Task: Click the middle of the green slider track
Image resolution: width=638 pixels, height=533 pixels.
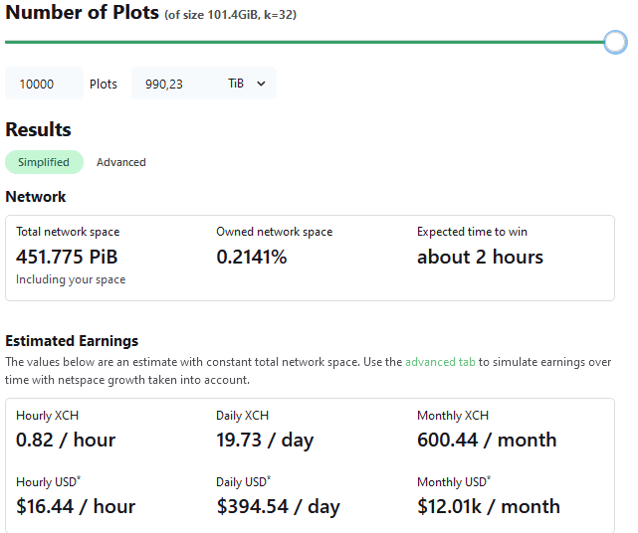Action: pos(305,42)
